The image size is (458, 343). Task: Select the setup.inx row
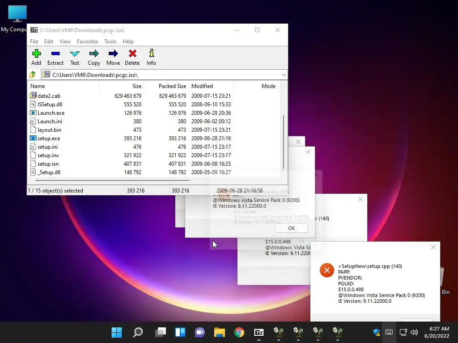pos(154,155)
